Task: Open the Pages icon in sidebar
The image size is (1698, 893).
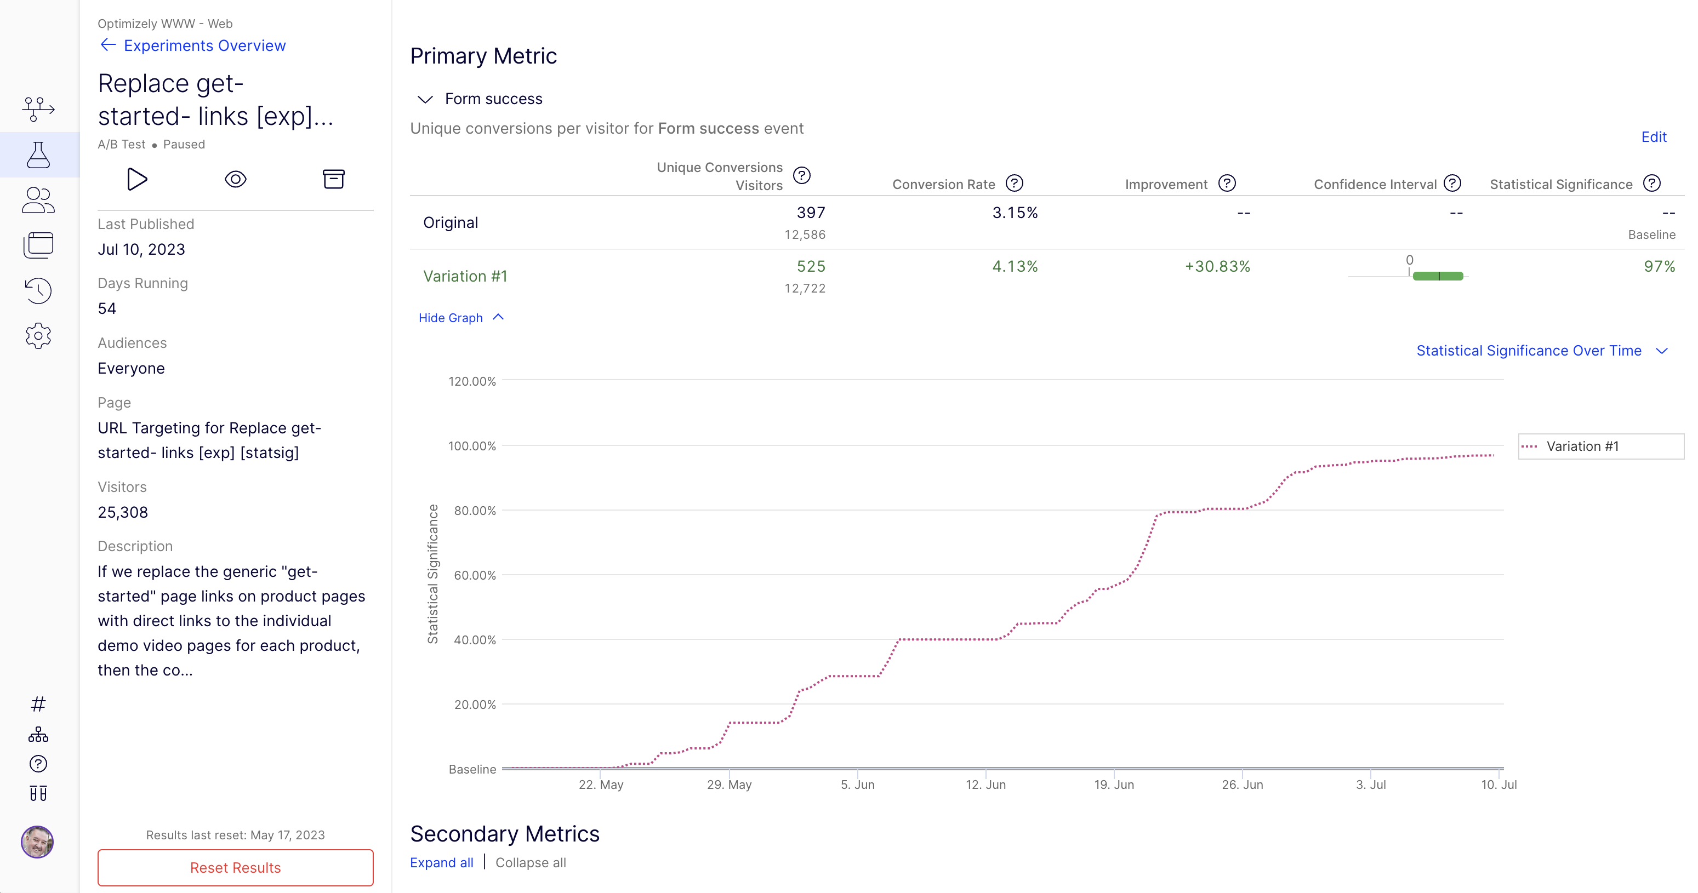Action: tap(38, 245)
